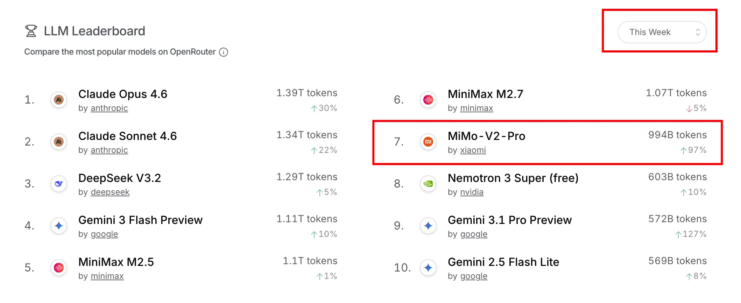The width and height of the screenshot is (741, 303).
Task: Click the MiniMax icon beside MiniMax M2.7
Action: point(428,100)
